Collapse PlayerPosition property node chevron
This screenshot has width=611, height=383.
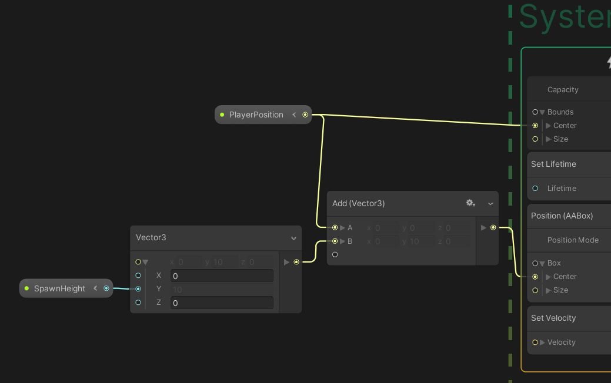[294, 115]
